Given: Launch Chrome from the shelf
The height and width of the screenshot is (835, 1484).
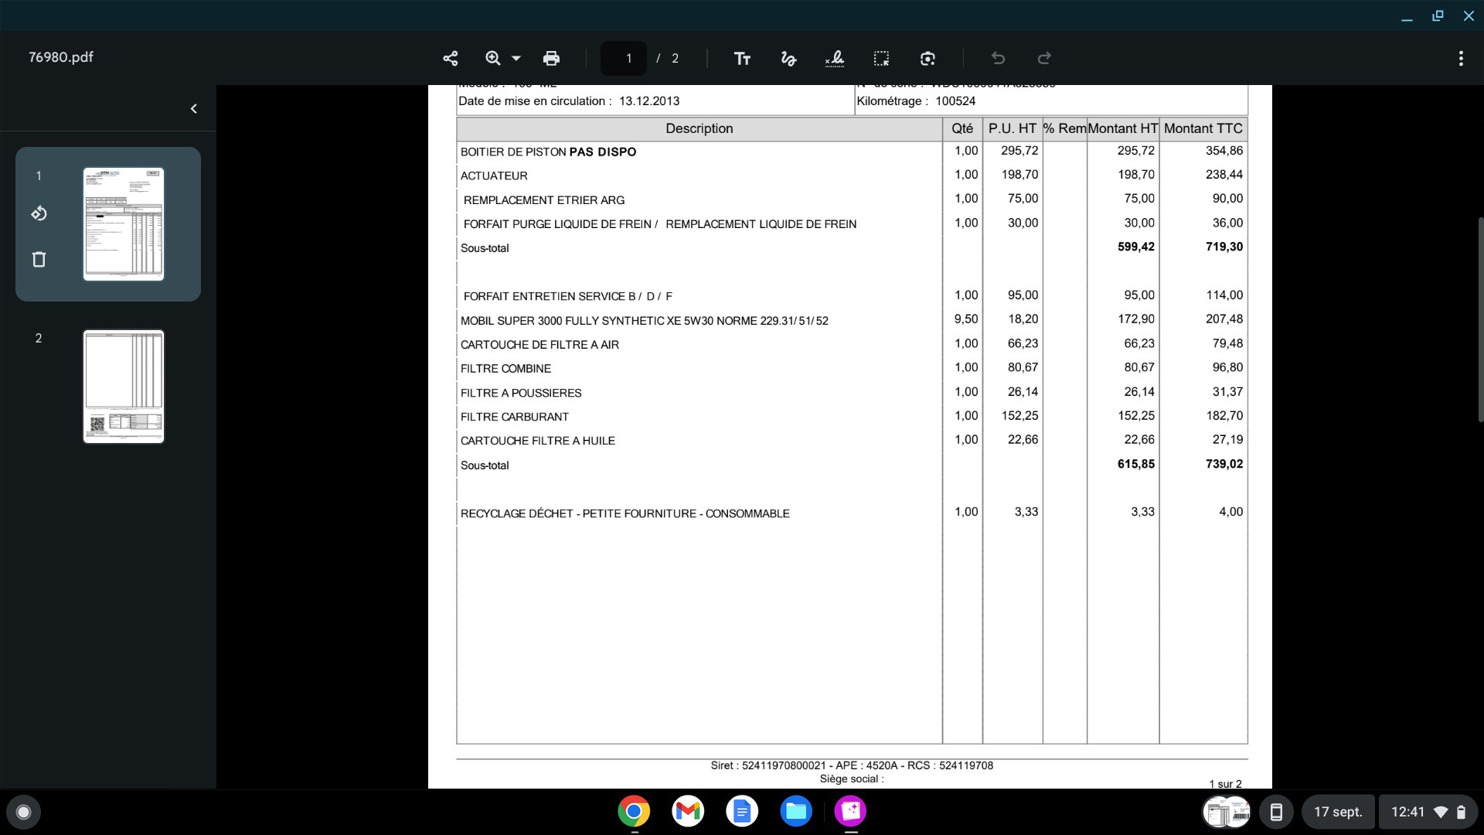Looking at the screenshot, I should pos(634,811).
